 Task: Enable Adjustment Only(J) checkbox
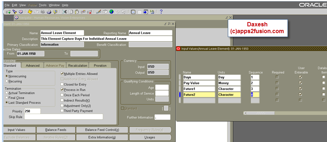pos(62,106)
